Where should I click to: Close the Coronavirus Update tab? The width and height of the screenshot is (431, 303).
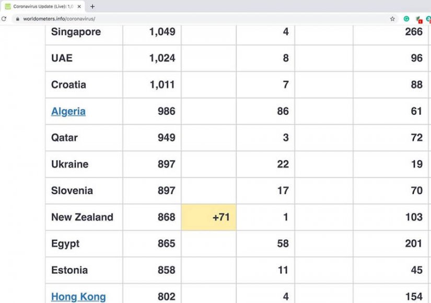point(79,7)
